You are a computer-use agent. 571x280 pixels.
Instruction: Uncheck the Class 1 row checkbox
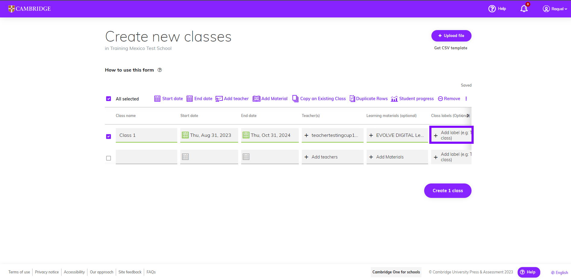(108, 136)
